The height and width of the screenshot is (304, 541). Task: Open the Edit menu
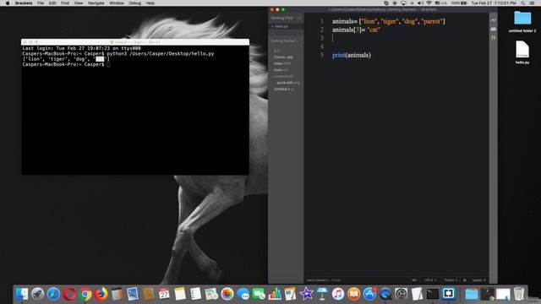click(52, 3)
